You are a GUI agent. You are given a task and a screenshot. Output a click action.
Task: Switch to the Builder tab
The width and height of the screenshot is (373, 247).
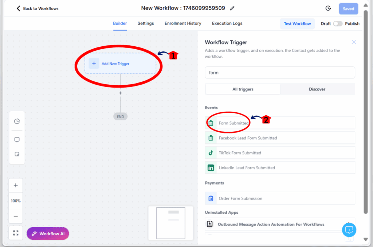tap(120, 23)
